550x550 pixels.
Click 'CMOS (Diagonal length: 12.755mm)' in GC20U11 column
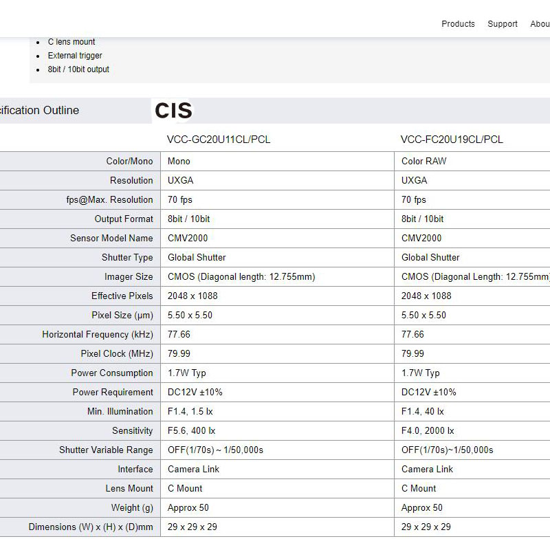(241, 277)
